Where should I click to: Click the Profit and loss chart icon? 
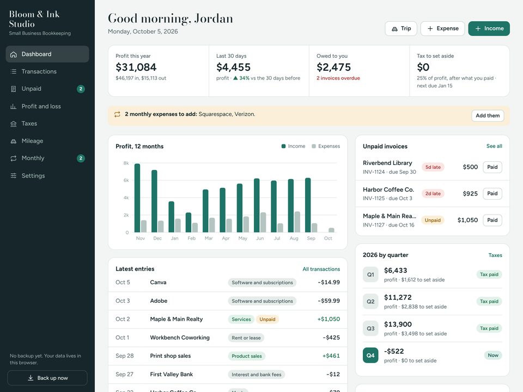point(13,106)
